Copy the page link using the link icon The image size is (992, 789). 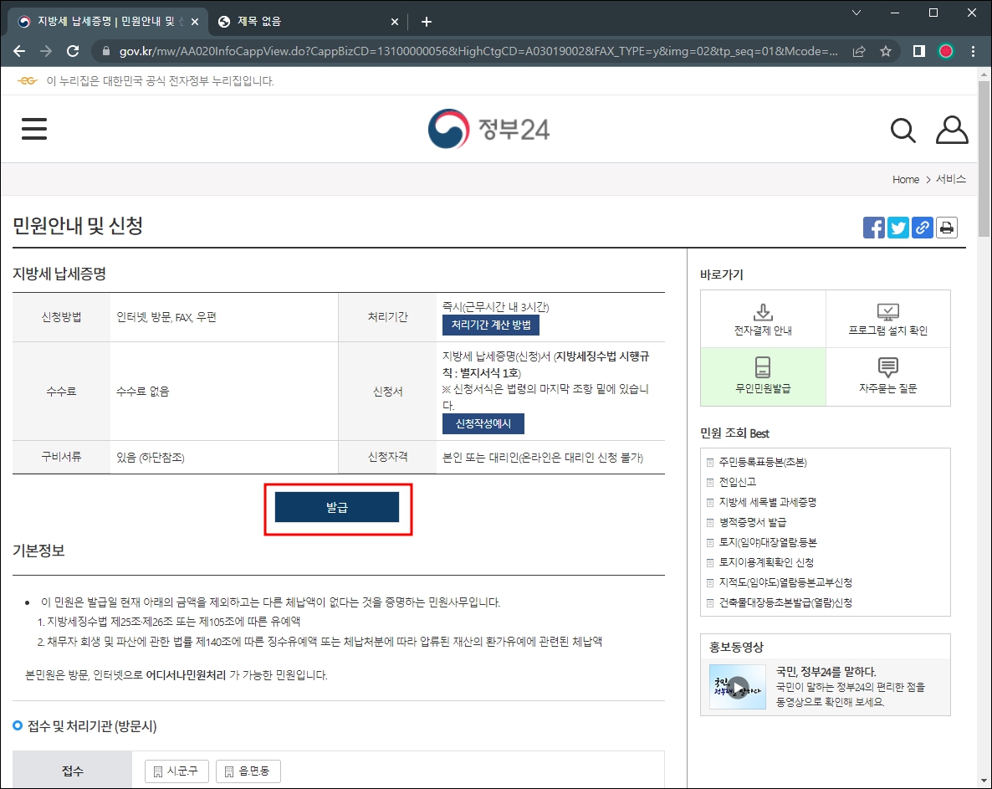click(922, 227)
